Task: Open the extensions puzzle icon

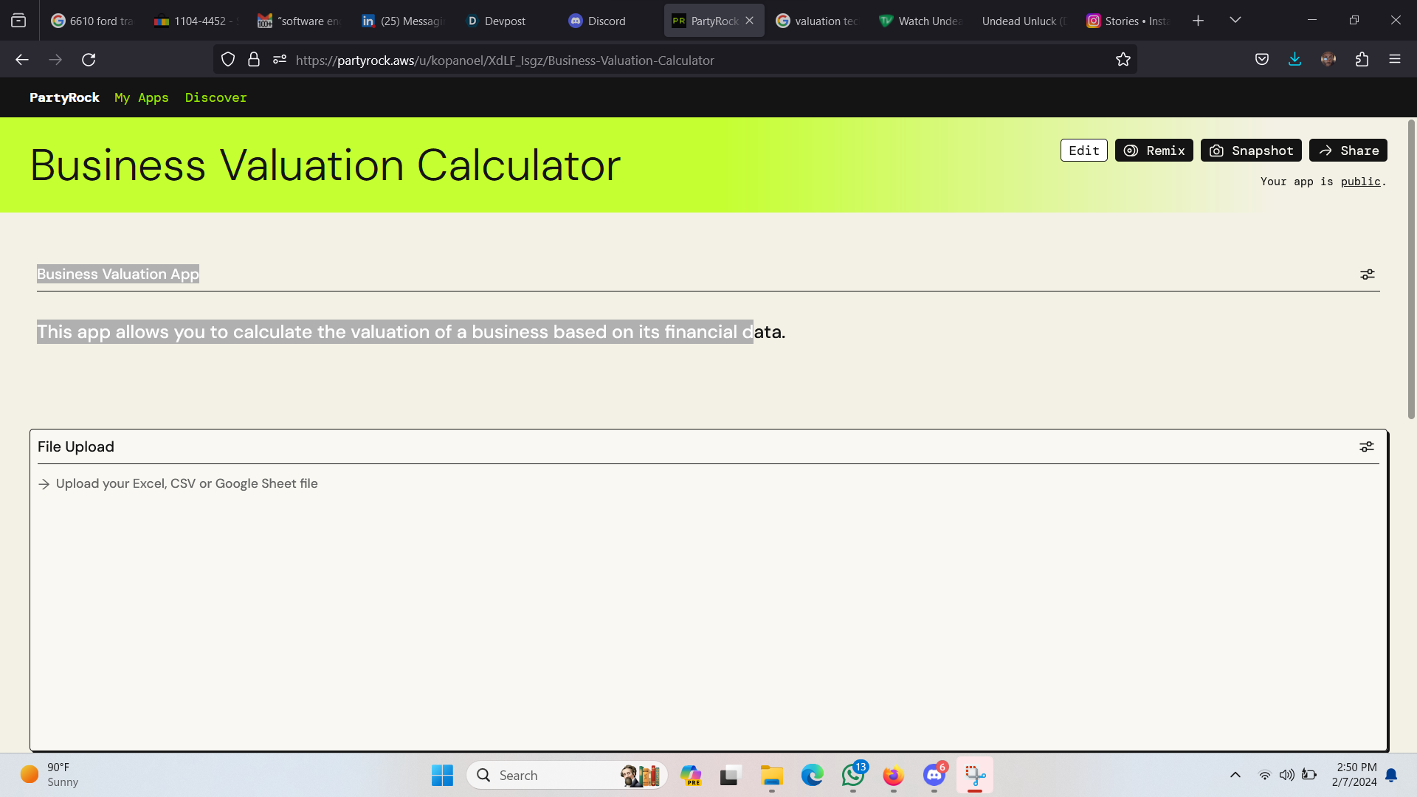Action: click(x=1362, y=60)
